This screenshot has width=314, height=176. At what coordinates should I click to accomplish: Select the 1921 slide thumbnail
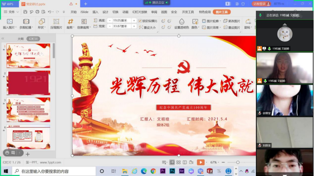click(29, 83)
